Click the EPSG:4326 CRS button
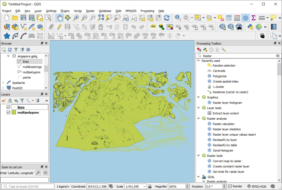This screenshot has height=190, width=282. click(256, 186)
